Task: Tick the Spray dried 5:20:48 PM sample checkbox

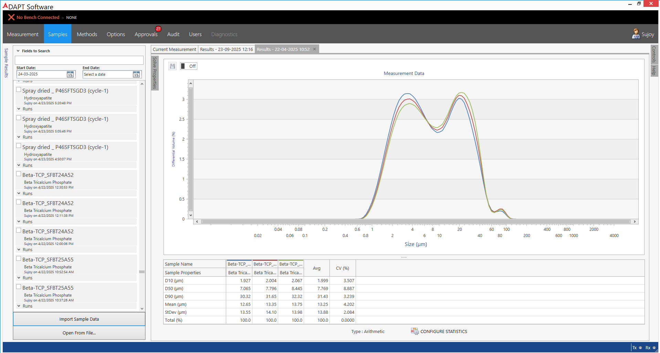Action: tap(19, 89)
